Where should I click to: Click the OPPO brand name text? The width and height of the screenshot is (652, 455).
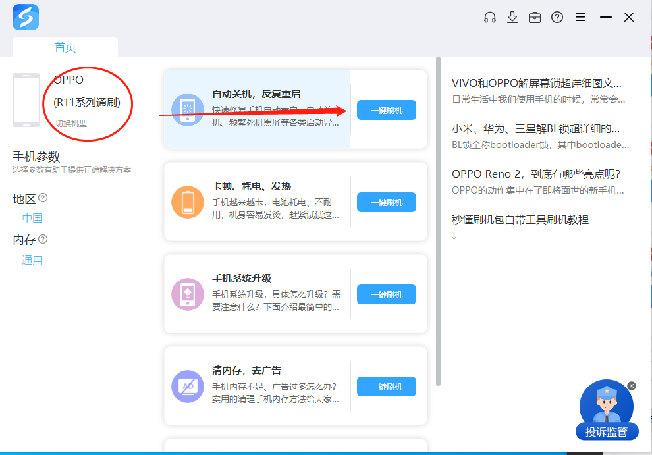[x=68, y=80]
